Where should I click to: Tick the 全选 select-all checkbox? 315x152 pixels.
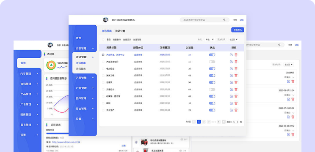[103, 39]
